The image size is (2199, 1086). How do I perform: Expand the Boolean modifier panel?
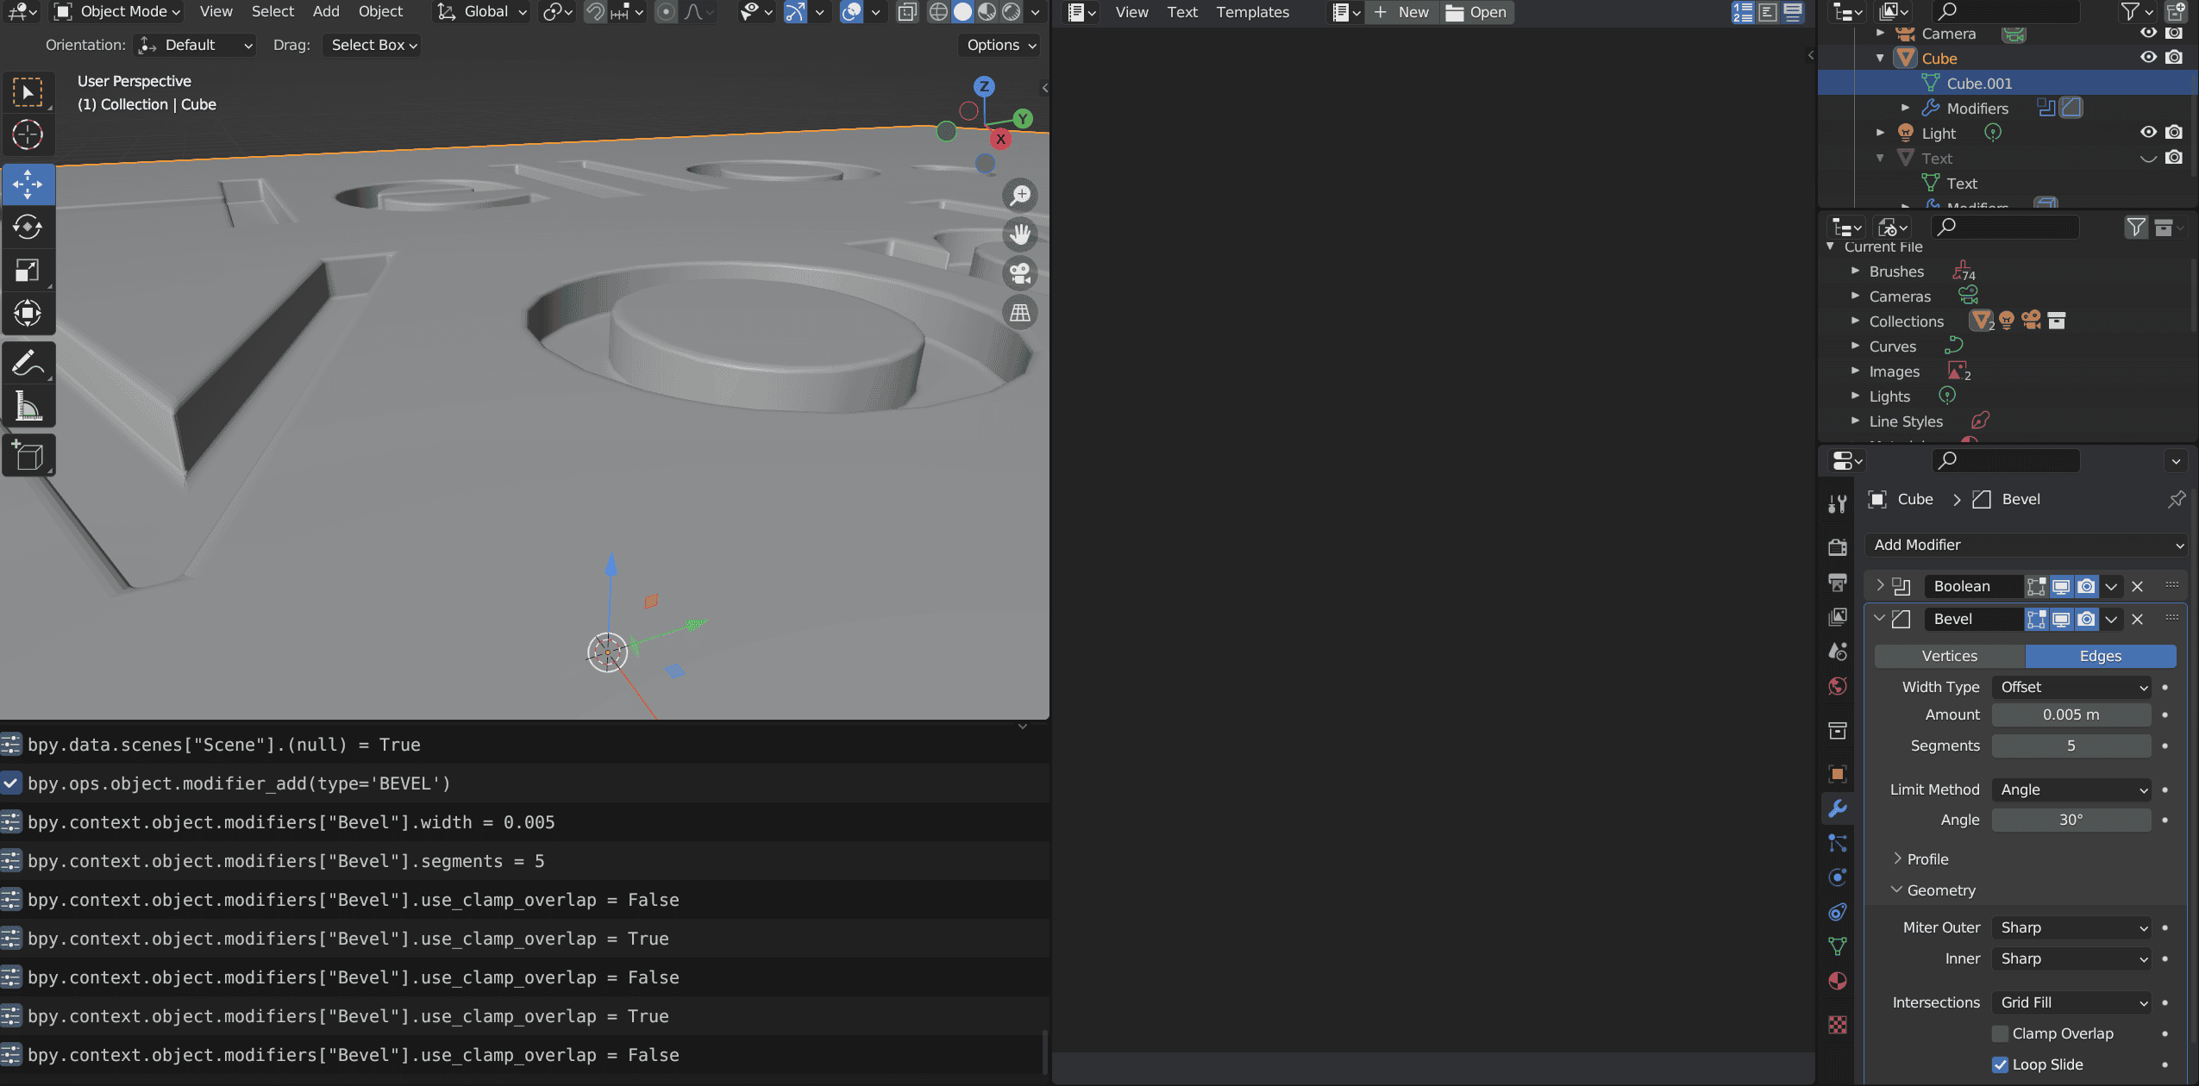click(x=1880, y=586)
